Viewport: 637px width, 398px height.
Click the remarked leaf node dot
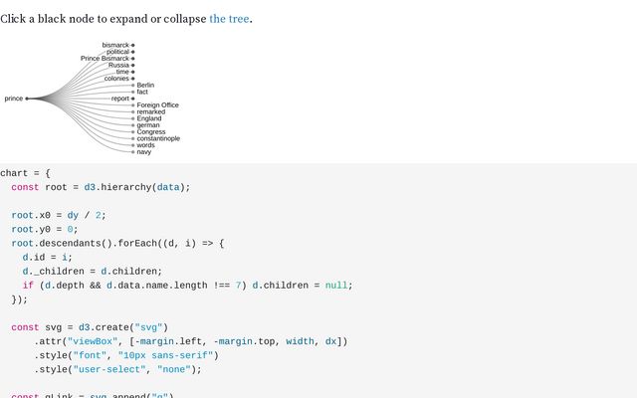point(133,111)
